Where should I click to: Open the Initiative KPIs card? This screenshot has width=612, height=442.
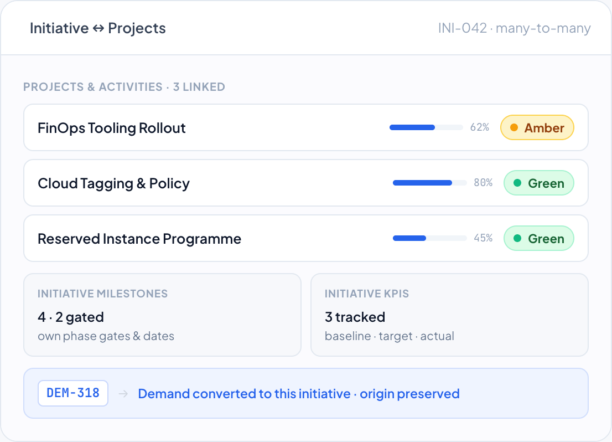(x=450, y=315)
